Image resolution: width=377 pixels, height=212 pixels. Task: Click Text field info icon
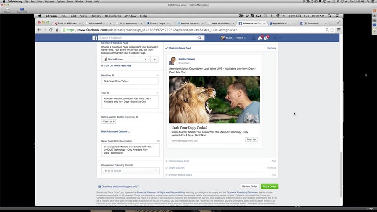click(108, 93)
